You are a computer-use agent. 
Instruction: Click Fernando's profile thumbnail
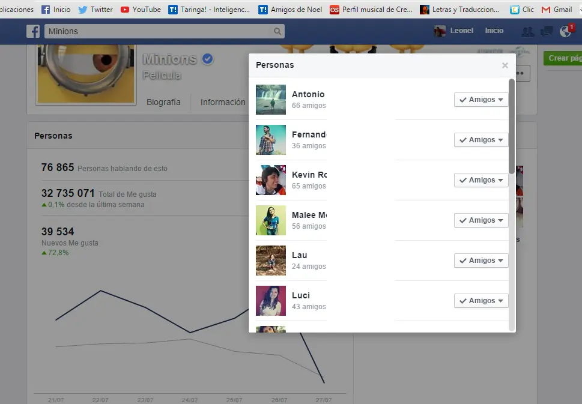point(271,140)
